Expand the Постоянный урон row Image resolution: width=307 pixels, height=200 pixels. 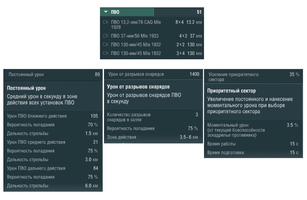[x=53, y=74]
